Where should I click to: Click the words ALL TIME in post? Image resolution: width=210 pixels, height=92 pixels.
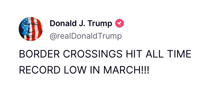tap(168, 54)
